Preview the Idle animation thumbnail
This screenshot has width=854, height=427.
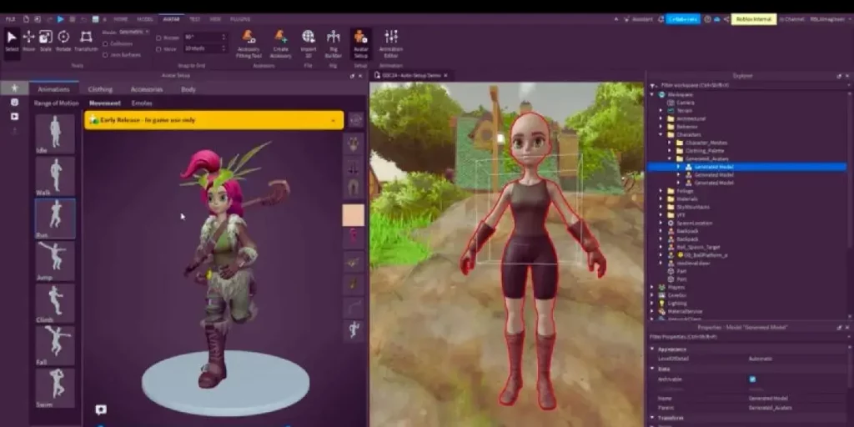(55, 134)
